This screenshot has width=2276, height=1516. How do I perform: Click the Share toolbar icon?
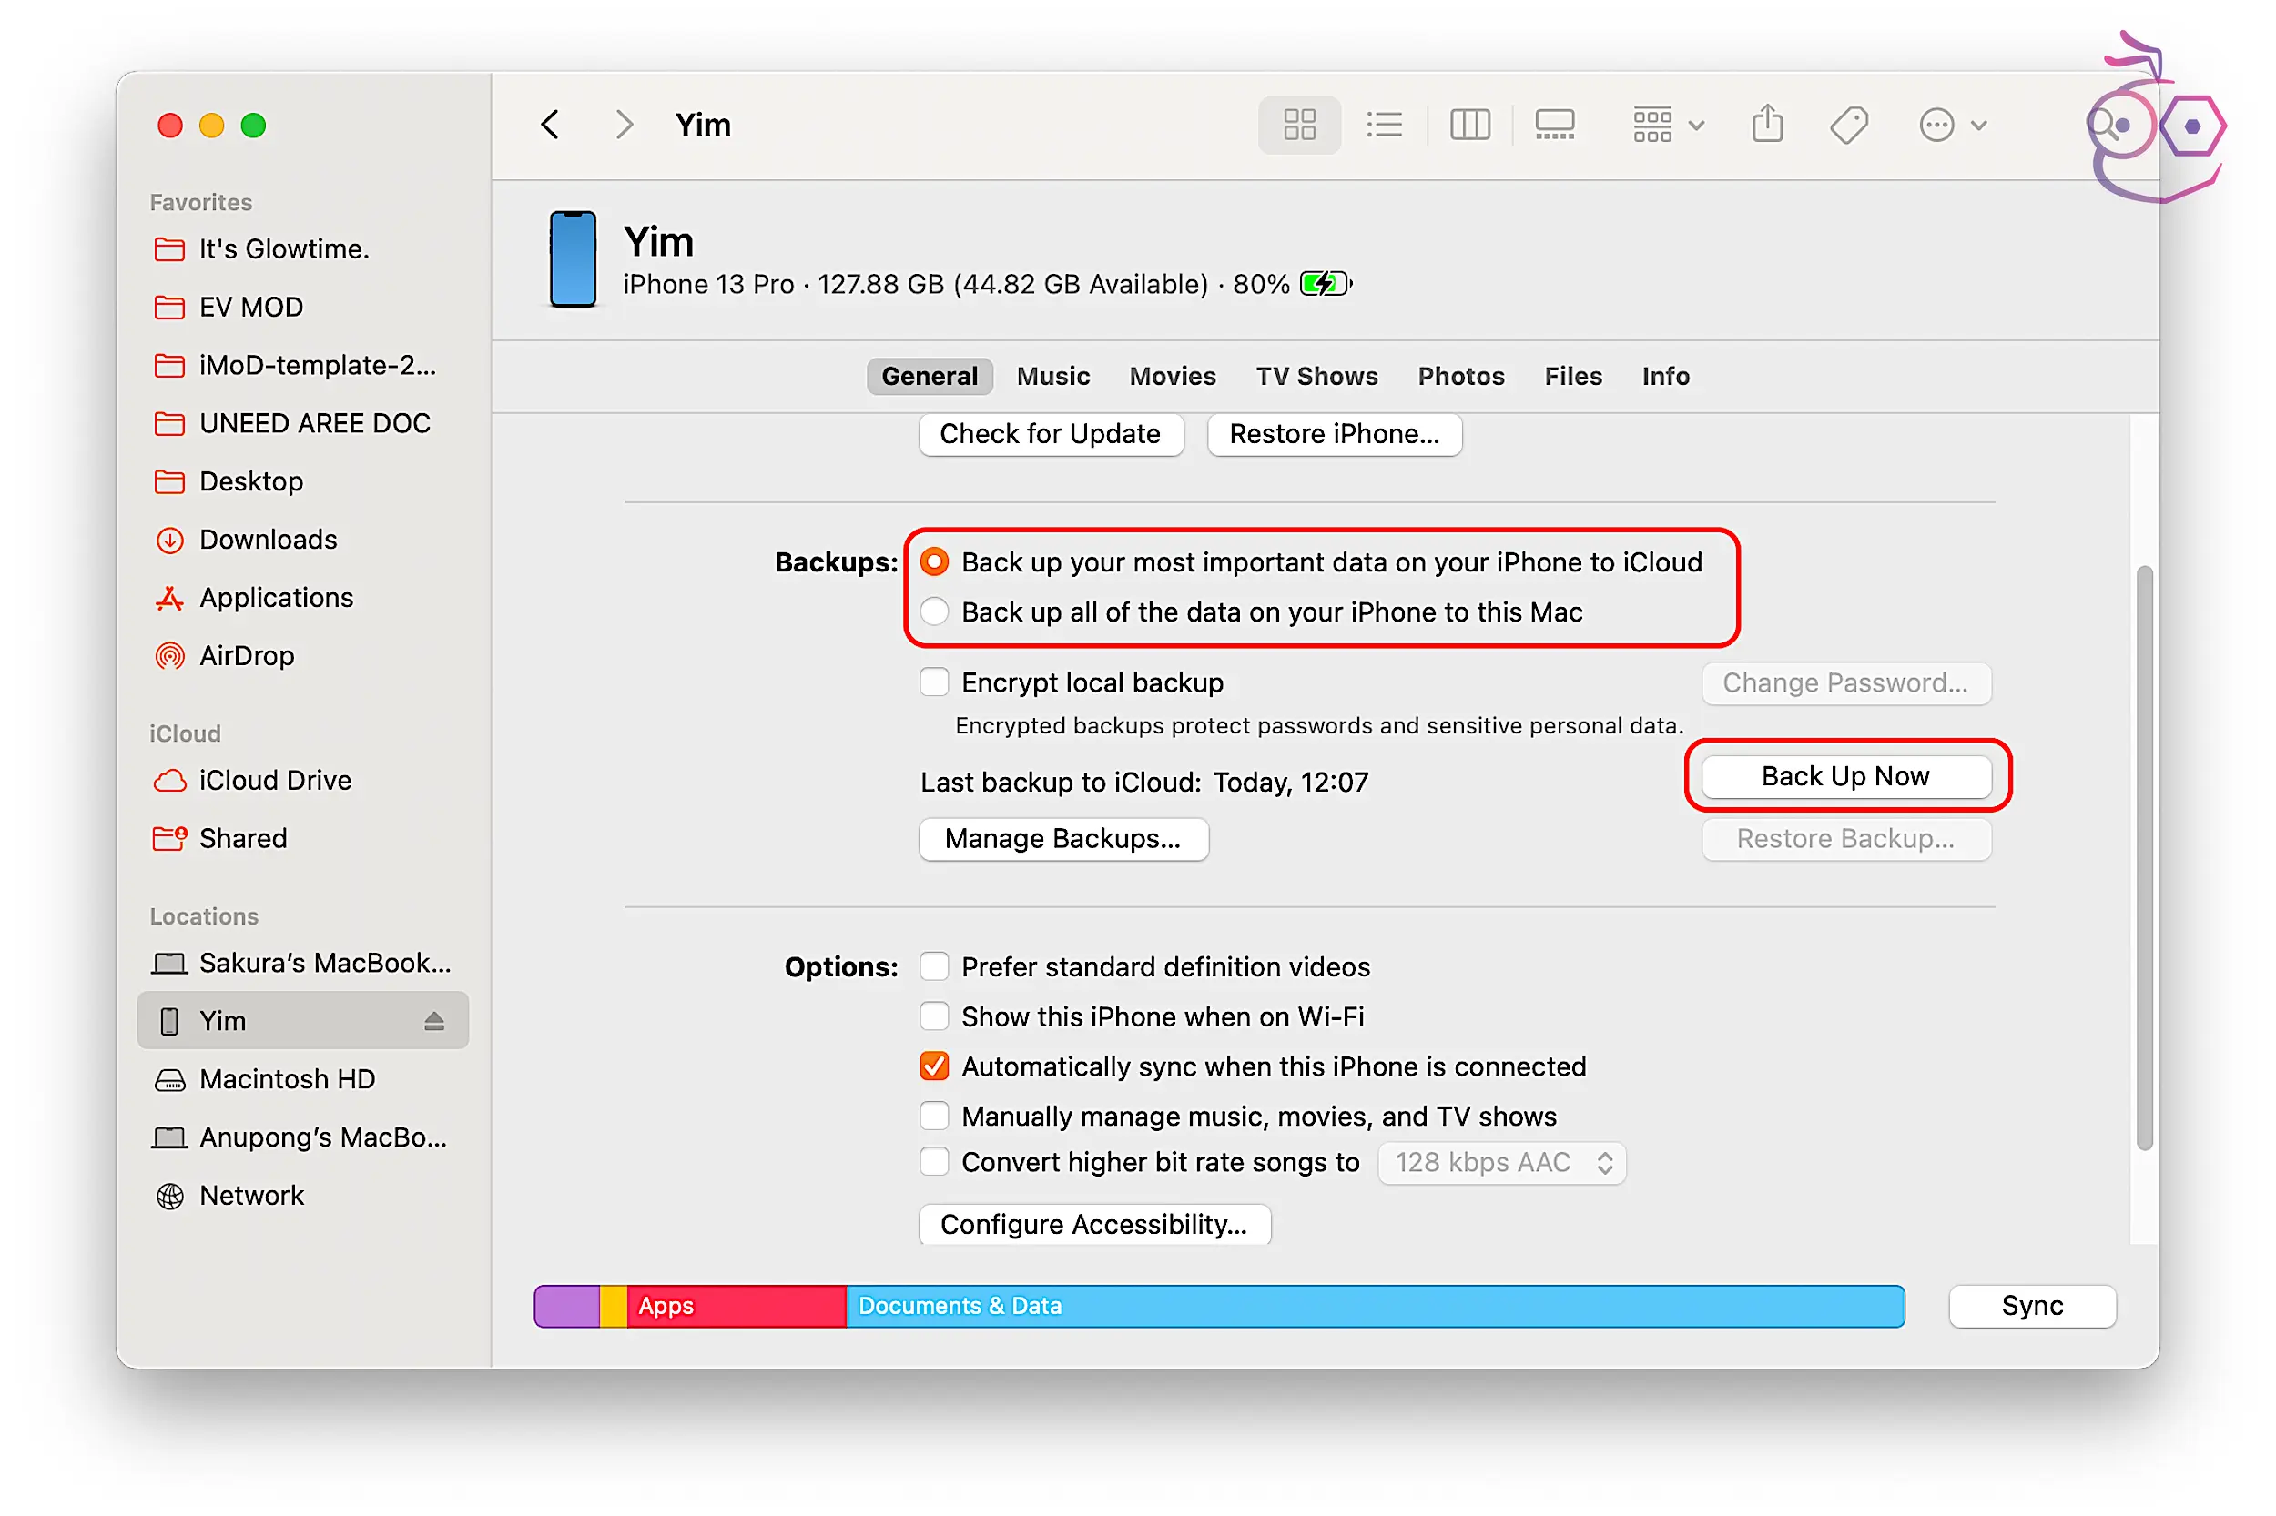pyautogui.click(x=1766, y=125)
